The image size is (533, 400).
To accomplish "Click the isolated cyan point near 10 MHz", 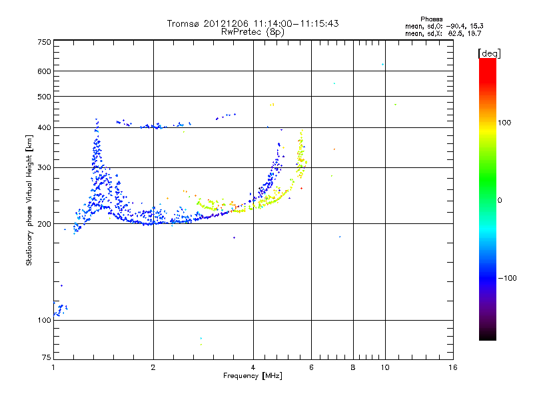I will point(382,64).
